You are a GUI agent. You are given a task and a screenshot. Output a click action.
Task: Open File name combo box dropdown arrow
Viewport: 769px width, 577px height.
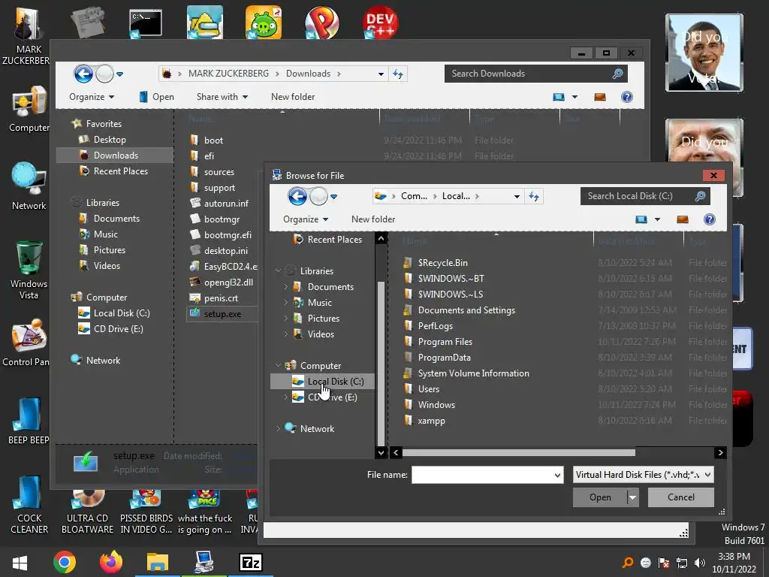pos(557,475)
